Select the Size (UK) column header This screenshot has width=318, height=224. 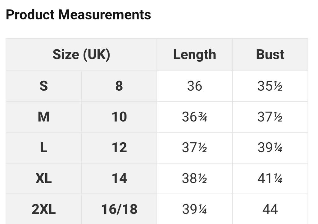pos(81,55)
